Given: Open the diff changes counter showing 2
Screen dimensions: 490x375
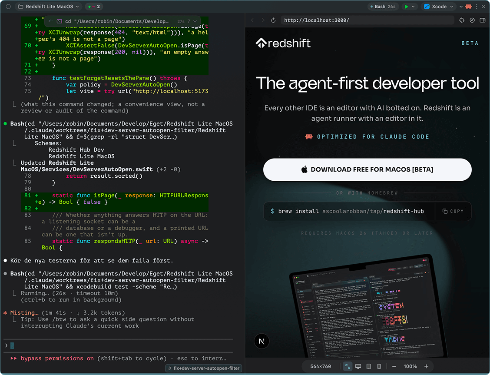Looking at the screenshot, I should 94,7.
